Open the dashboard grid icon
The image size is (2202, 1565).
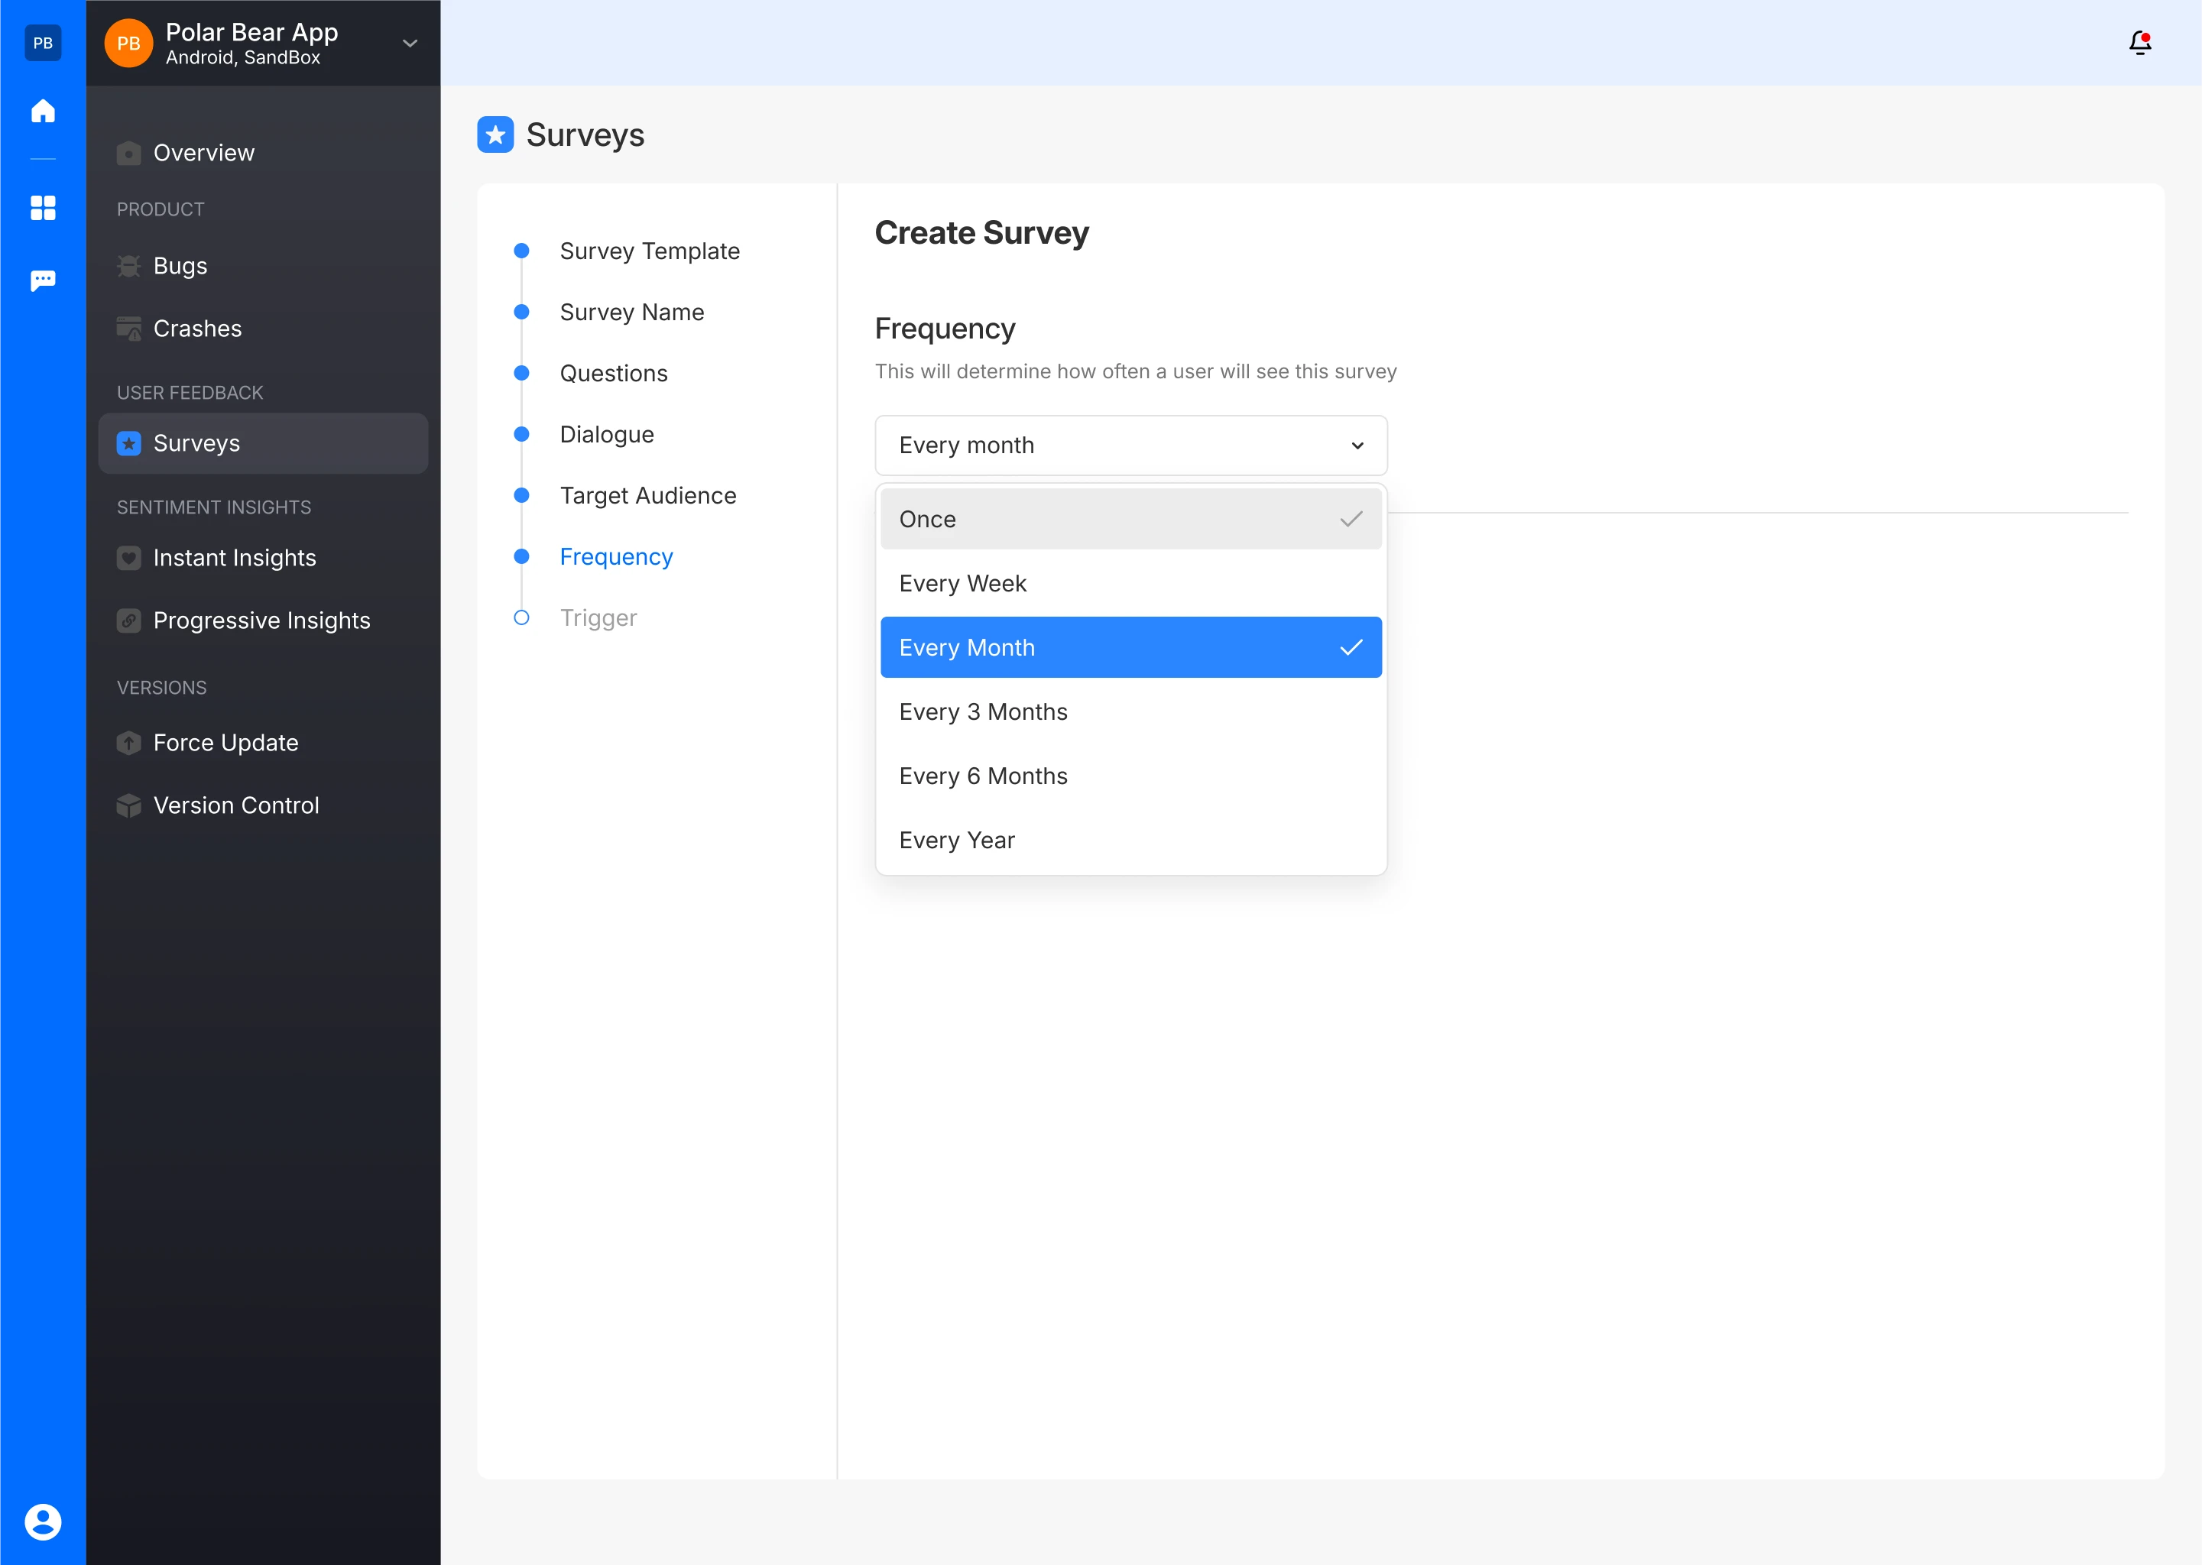pos(42,207)
